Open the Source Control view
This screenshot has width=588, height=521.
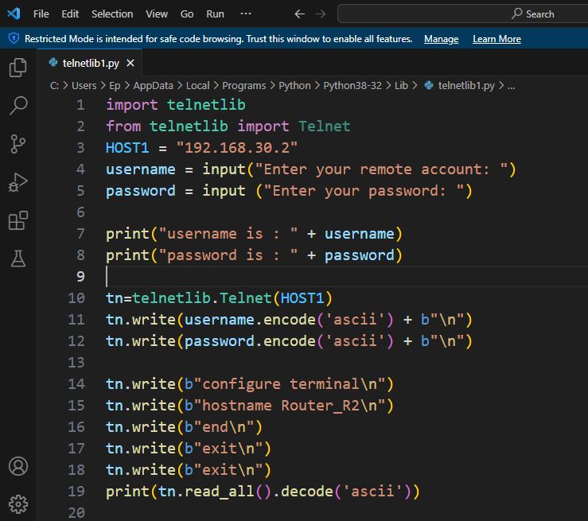coord(18,144)
